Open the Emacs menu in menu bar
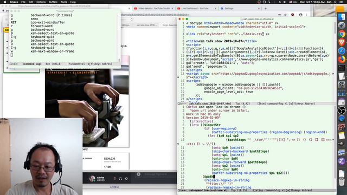 pyautogui.click(x=14, y=2)
